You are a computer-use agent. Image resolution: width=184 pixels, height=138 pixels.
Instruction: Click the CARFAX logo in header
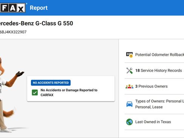pyautogui.click(x=13, y=8)
